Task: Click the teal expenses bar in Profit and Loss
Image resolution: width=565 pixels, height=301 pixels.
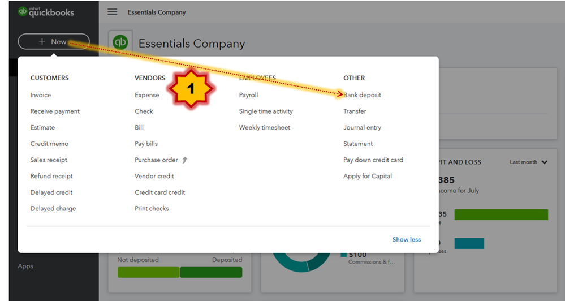Action: 469,243
